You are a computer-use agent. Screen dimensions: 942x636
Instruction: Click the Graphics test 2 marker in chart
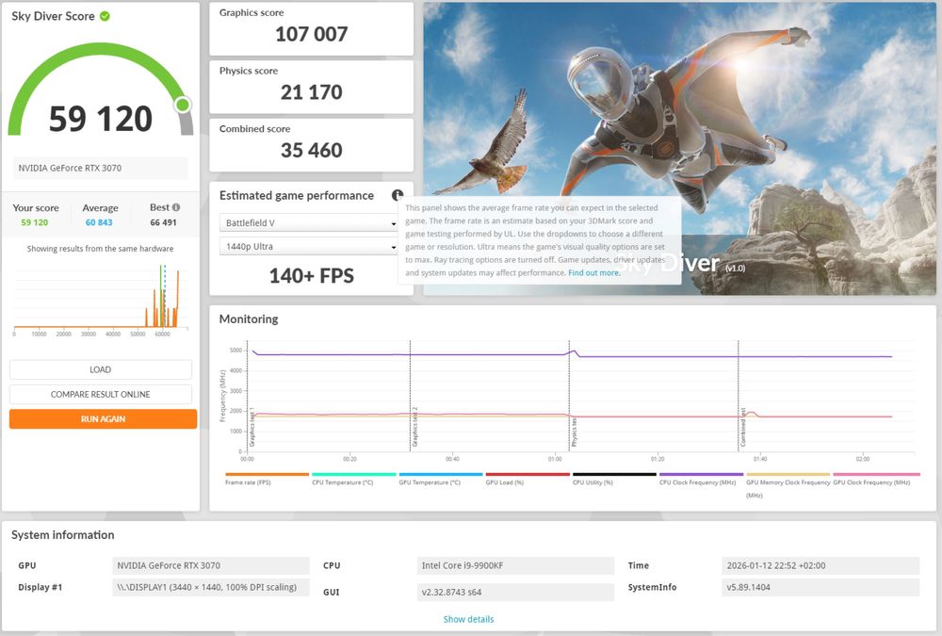(414, 427)
